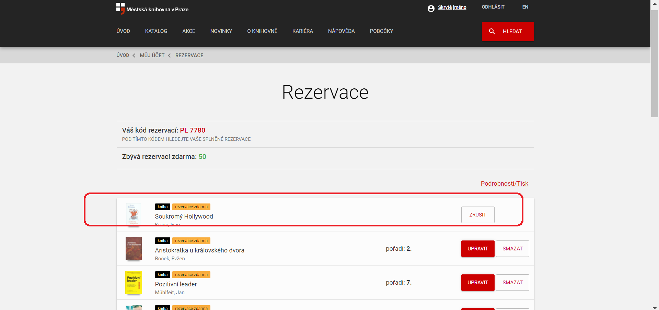Navigate to Můj účet breadcrumb
Screen dimensions: 659x310
coord(152,55)
